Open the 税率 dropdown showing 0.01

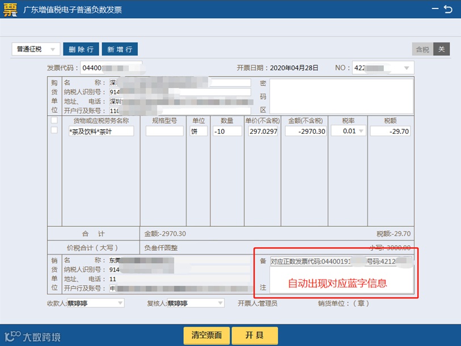click(x=348, y=131)
